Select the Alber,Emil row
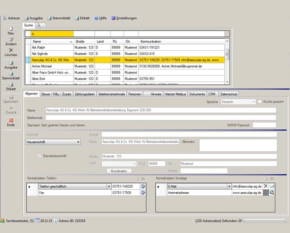 coord(125,79)
